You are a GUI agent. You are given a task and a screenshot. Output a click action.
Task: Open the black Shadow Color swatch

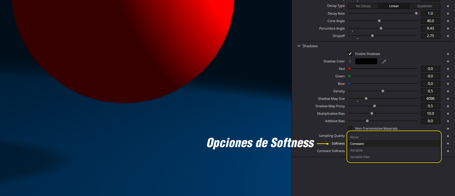point(366,61)
